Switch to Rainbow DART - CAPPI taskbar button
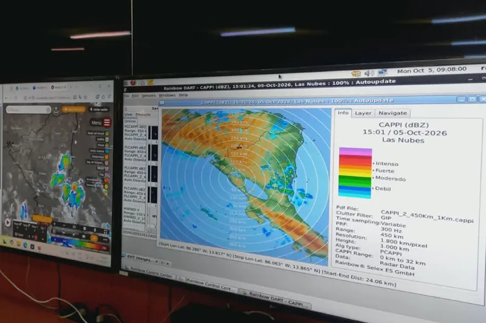Screen dimensions: 486x323 coord(275,299)
